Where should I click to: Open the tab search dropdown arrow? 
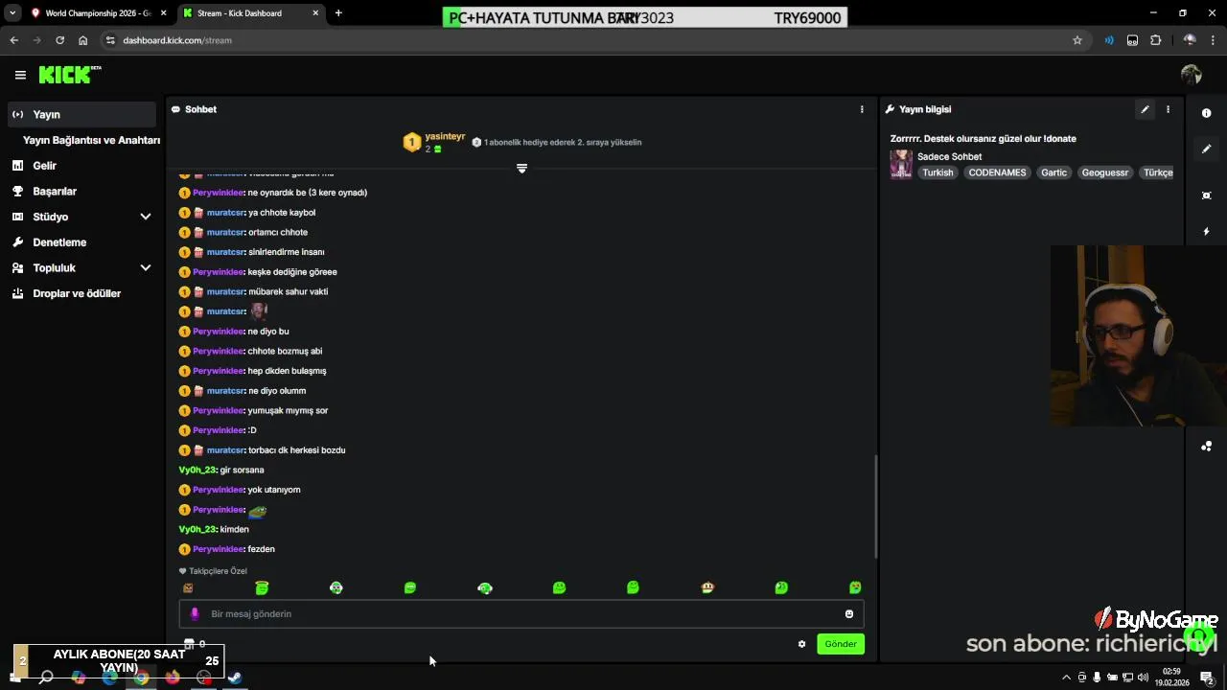12,13
